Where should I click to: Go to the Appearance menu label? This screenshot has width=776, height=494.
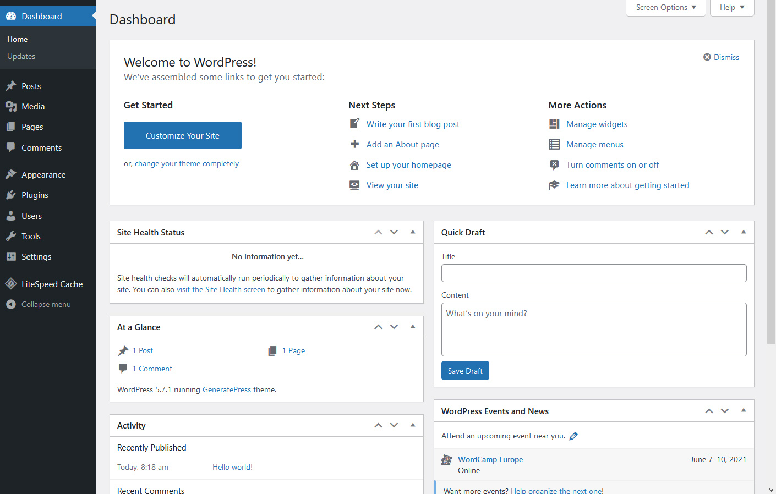click(43, 175)
